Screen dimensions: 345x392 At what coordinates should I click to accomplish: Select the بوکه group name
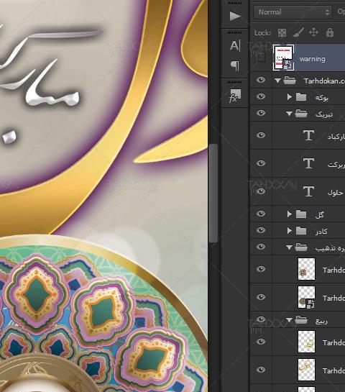point(321,98)
